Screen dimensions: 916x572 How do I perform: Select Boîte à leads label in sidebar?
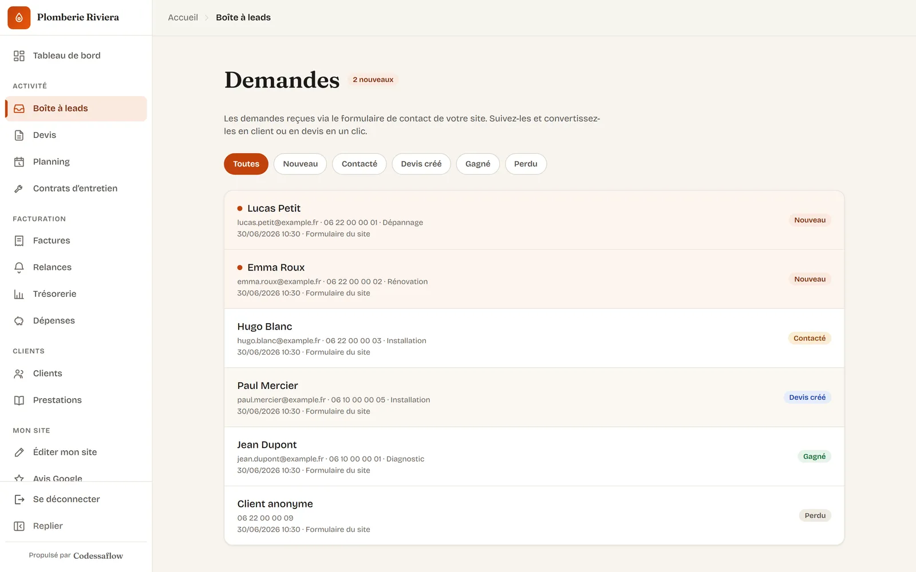(60, 109)
